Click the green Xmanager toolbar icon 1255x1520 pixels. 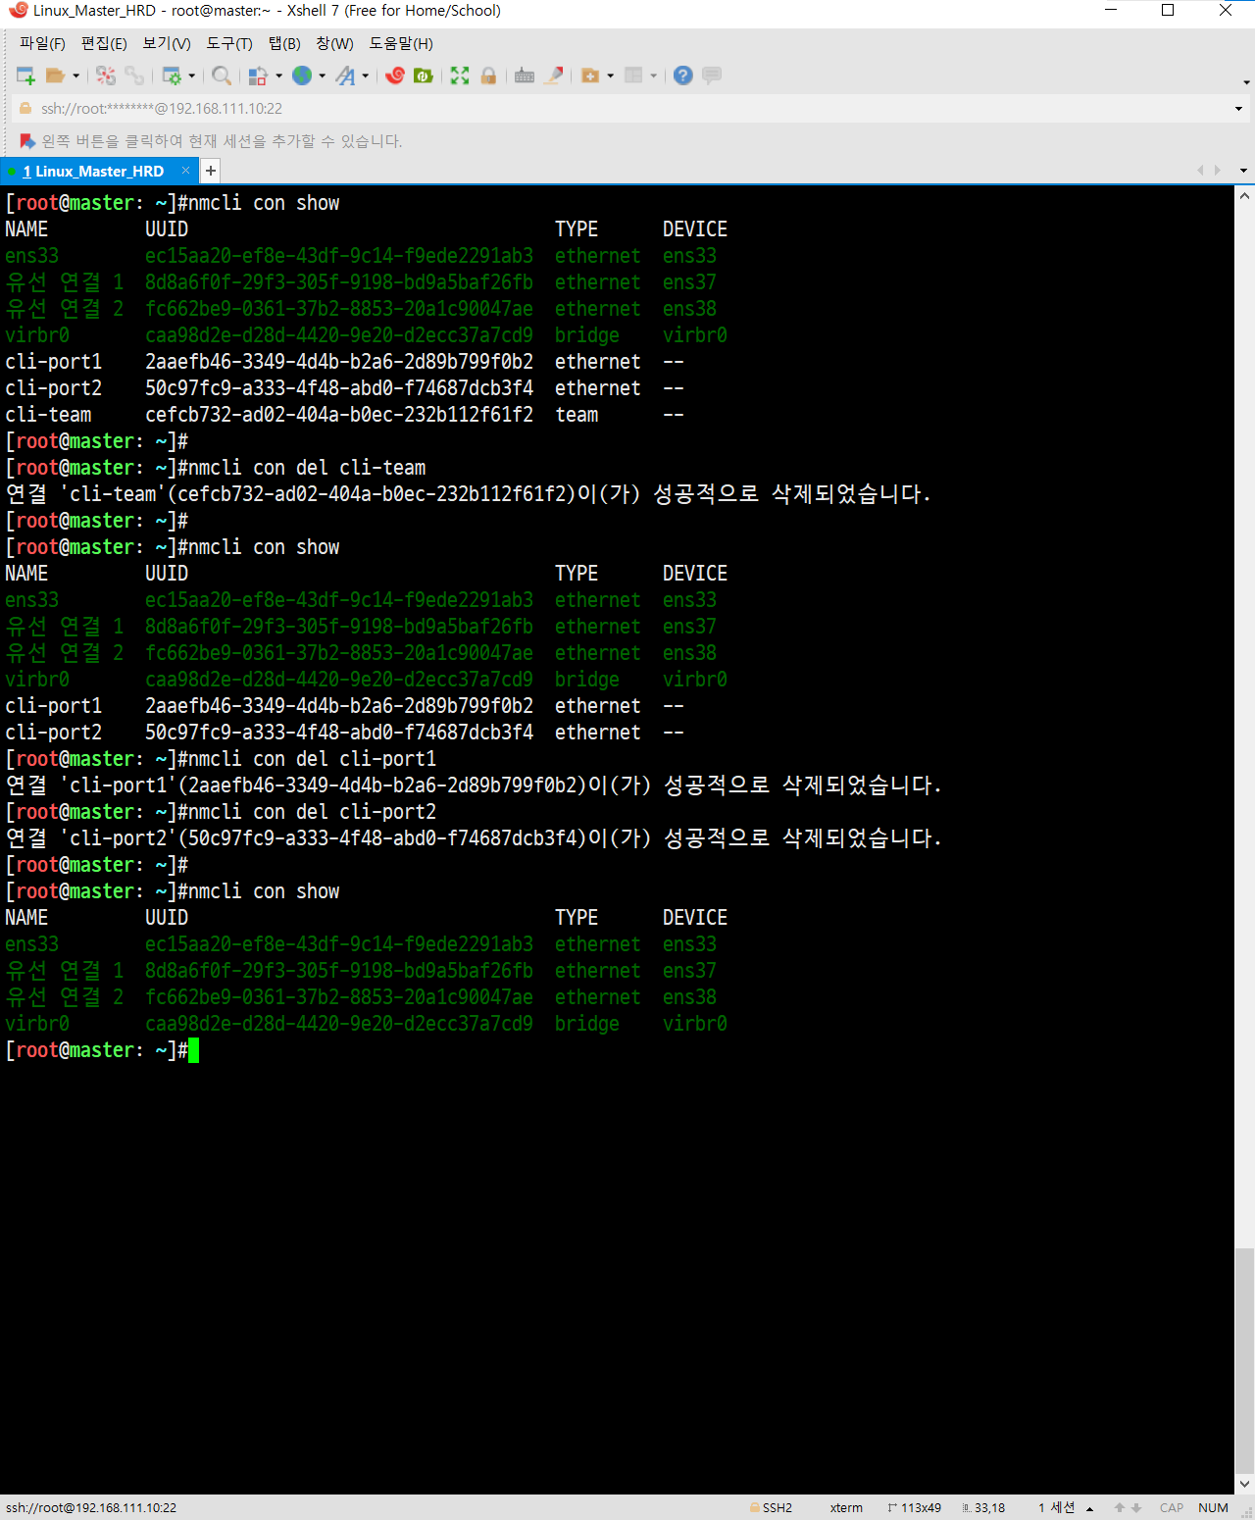point(424,76)
